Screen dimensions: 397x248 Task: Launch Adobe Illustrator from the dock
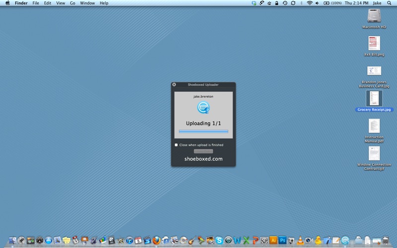(x=273, y=240)
